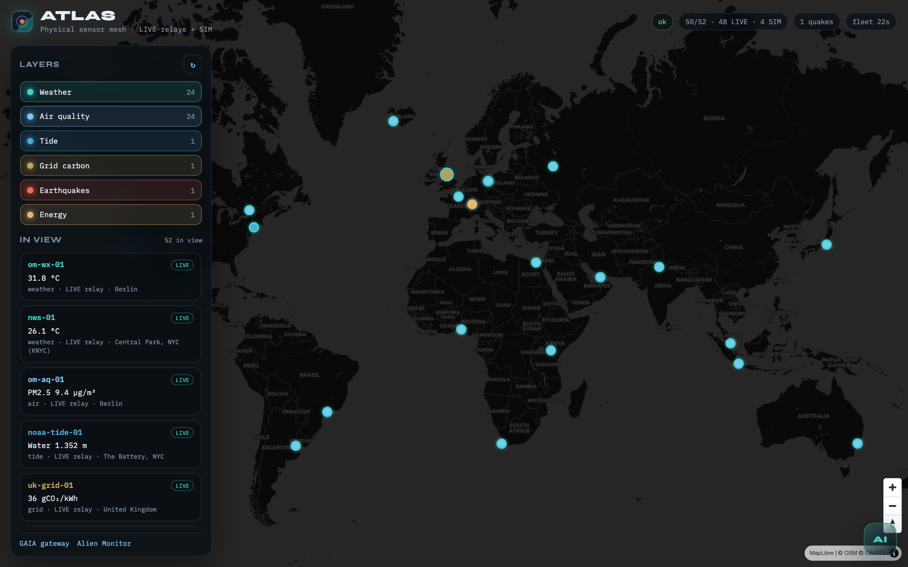Toggle the Grid carbon layer
908x567 pixels.
click(x=111, y=166)
